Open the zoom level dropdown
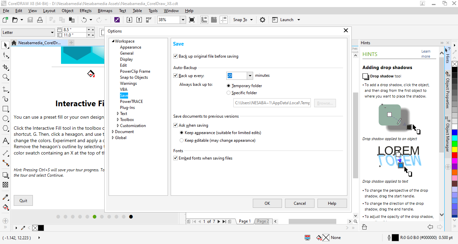 tap(183, 20)
